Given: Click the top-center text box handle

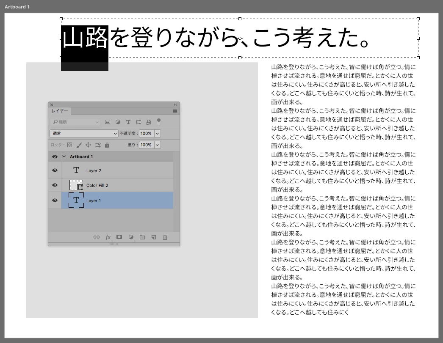Looking at the screenshot, I should pos(240,19).
